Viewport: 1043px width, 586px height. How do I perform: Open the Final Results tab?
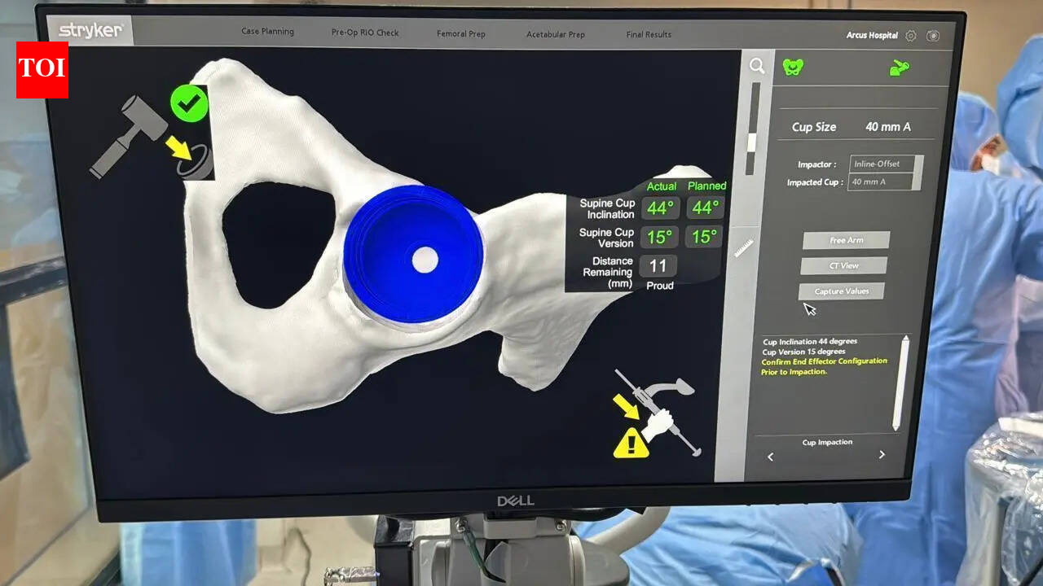click(649, 35)
